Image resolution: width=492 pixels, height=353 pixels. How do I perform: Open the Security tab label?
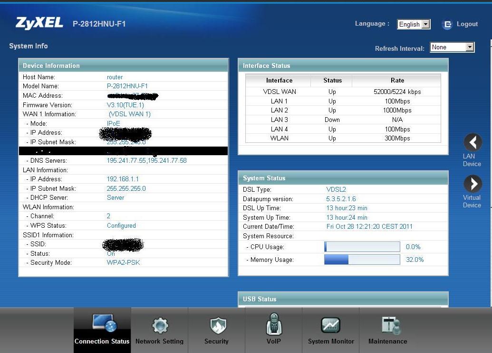pos(216,341)
